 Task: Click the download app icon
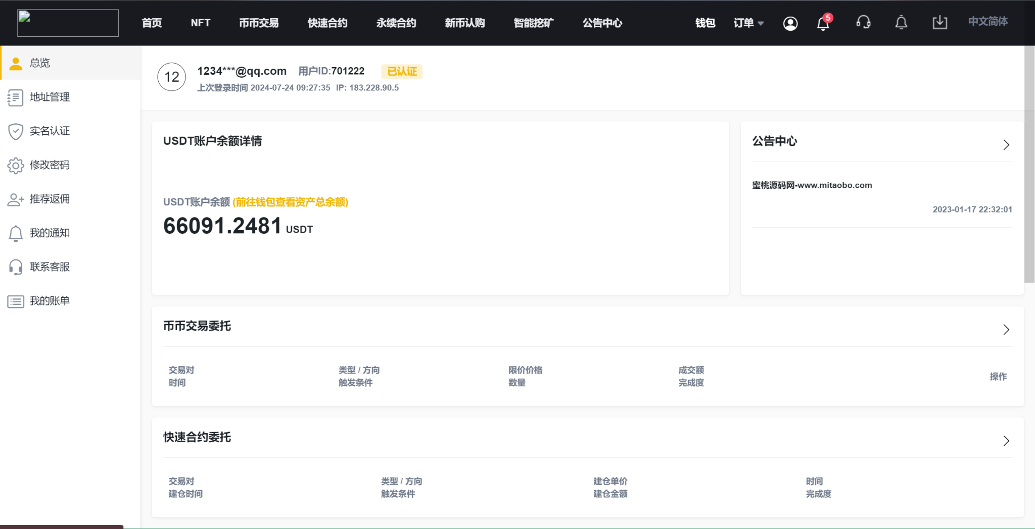pos(939,23)
